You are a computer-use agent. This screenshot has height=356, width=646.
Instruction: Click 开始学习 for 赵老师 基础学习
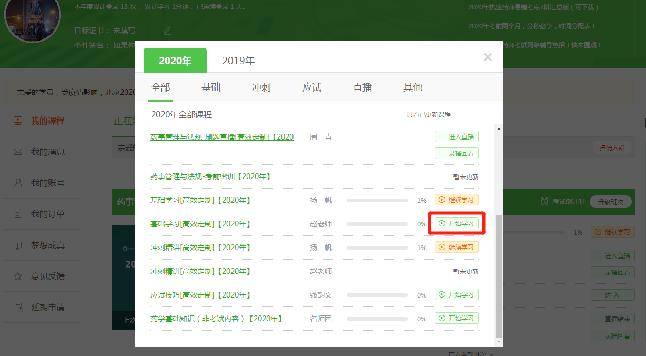[456, 224]
